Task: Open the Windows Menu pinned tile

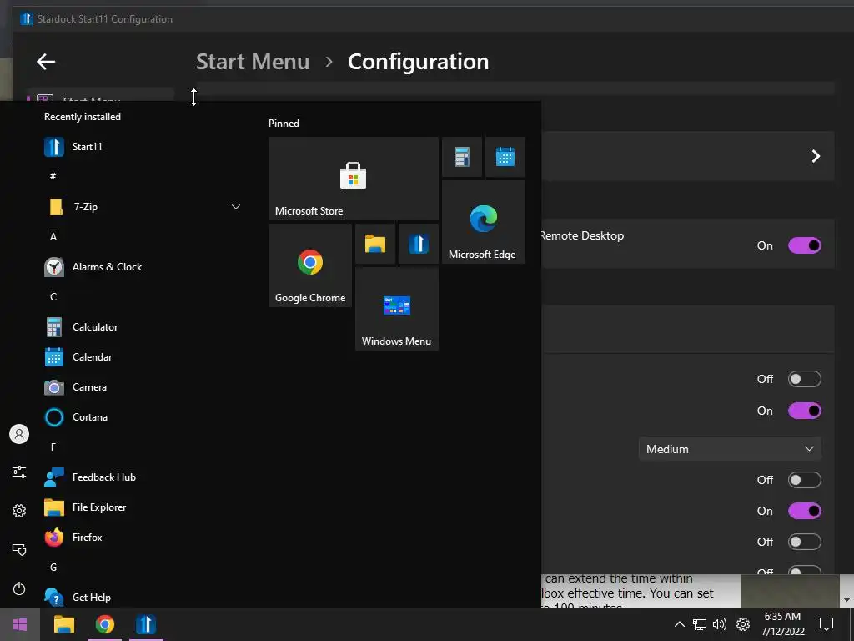Action: pos(397,309)
